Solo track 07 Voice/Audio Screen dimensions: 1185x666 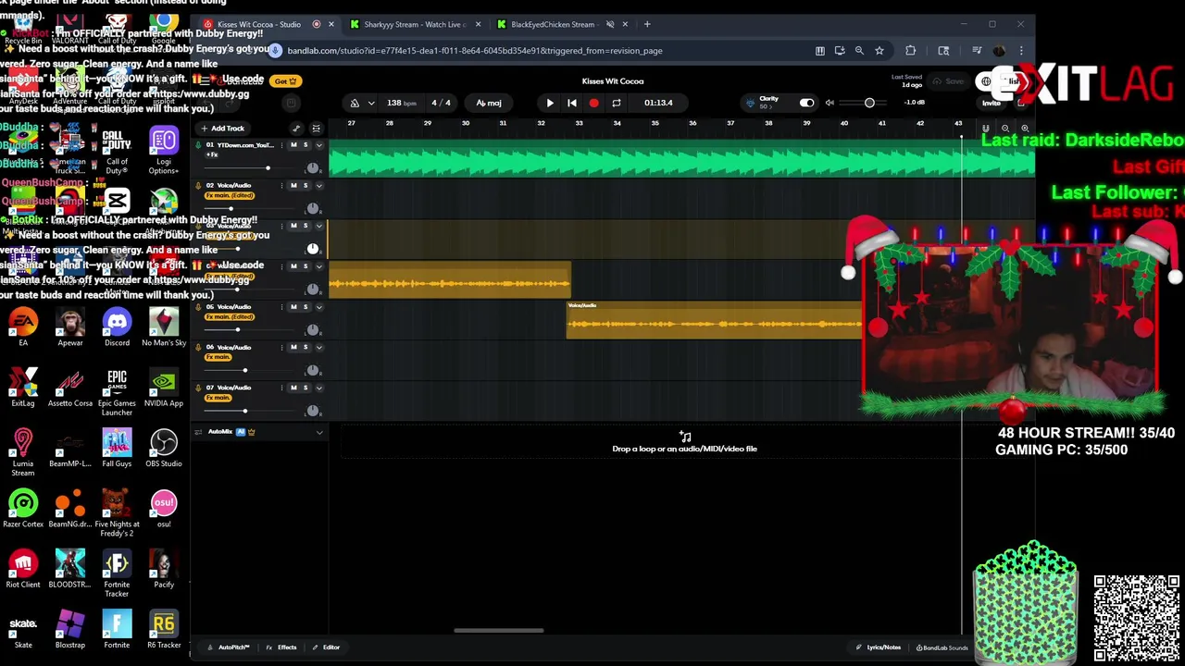[306, 388]
